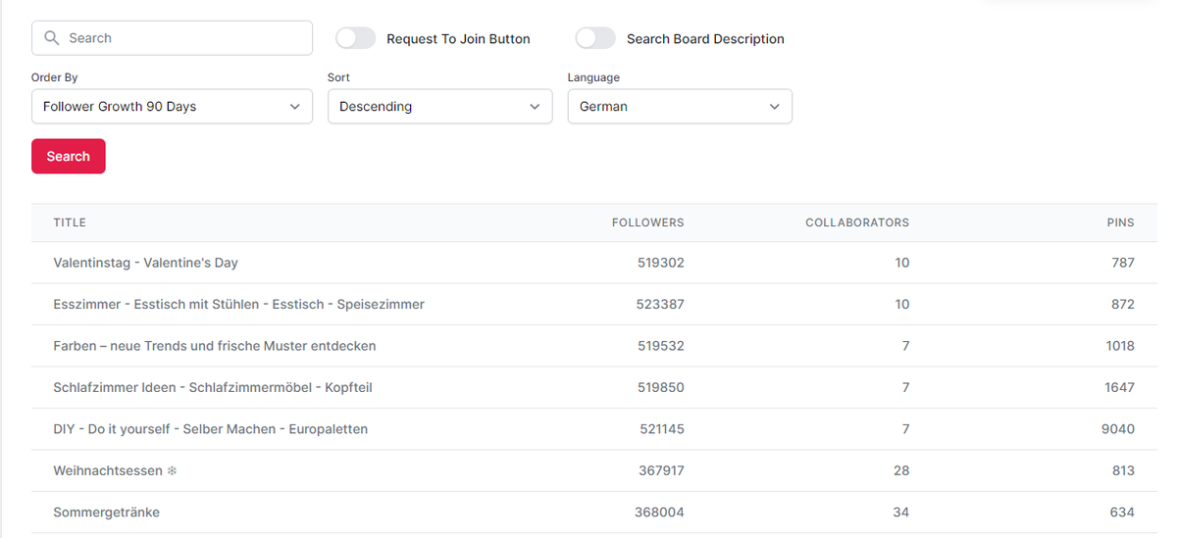Click follower count 519850
This screenshot has height=538, width=1177.
(660, 387)
